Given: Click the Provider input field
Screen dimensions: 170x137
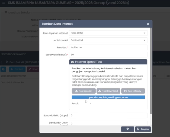Looking at the screenshot, I should 108,47.
